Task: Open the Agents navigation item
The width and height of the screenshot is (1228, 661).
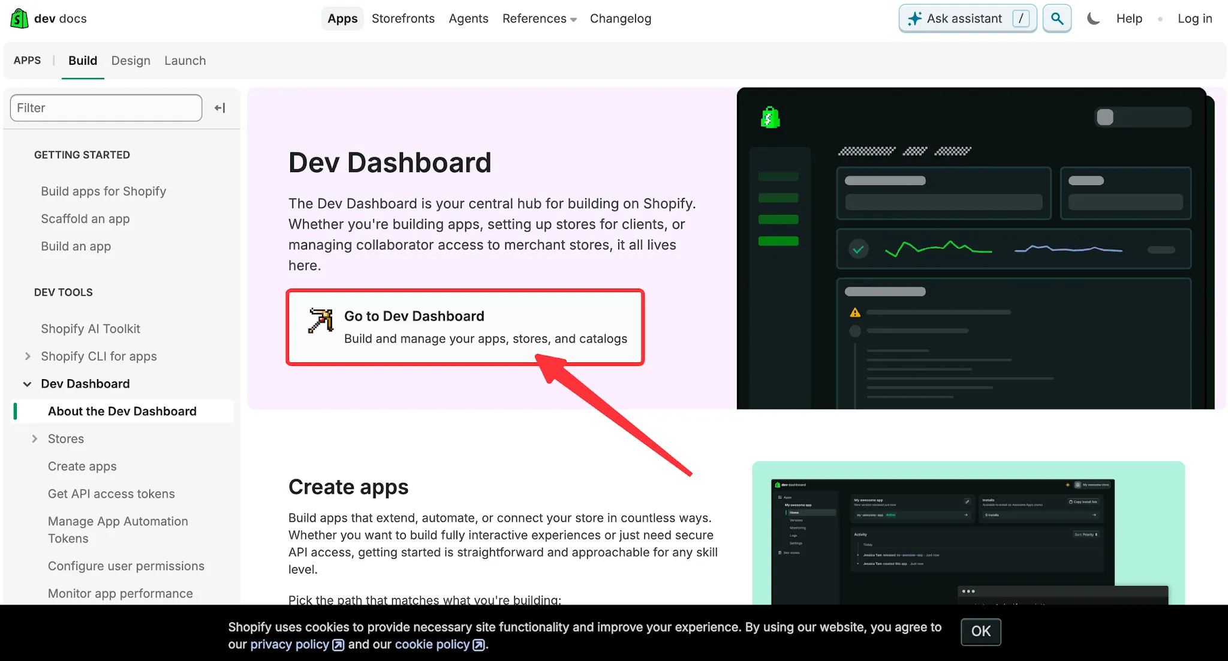Action: pyautogui.click(x=468, y=19)
